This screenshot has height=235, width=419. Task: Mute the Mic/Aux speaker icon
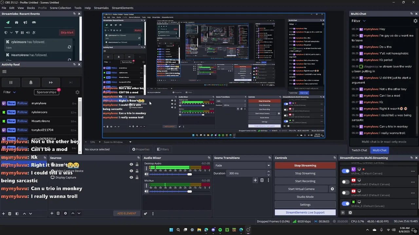tap(146, 191)
